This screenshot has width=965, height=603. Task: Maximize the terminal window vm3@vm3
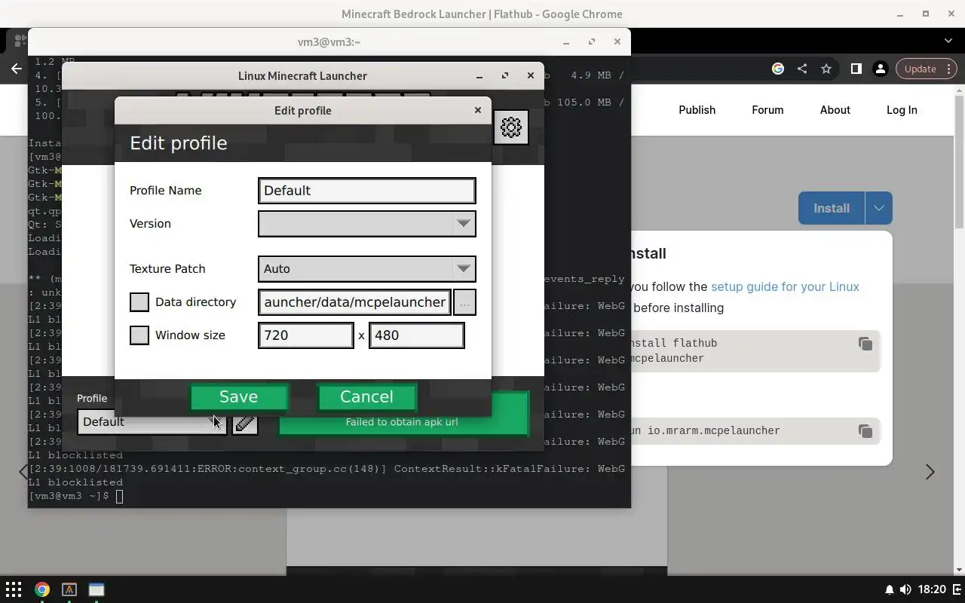(592, 41)
